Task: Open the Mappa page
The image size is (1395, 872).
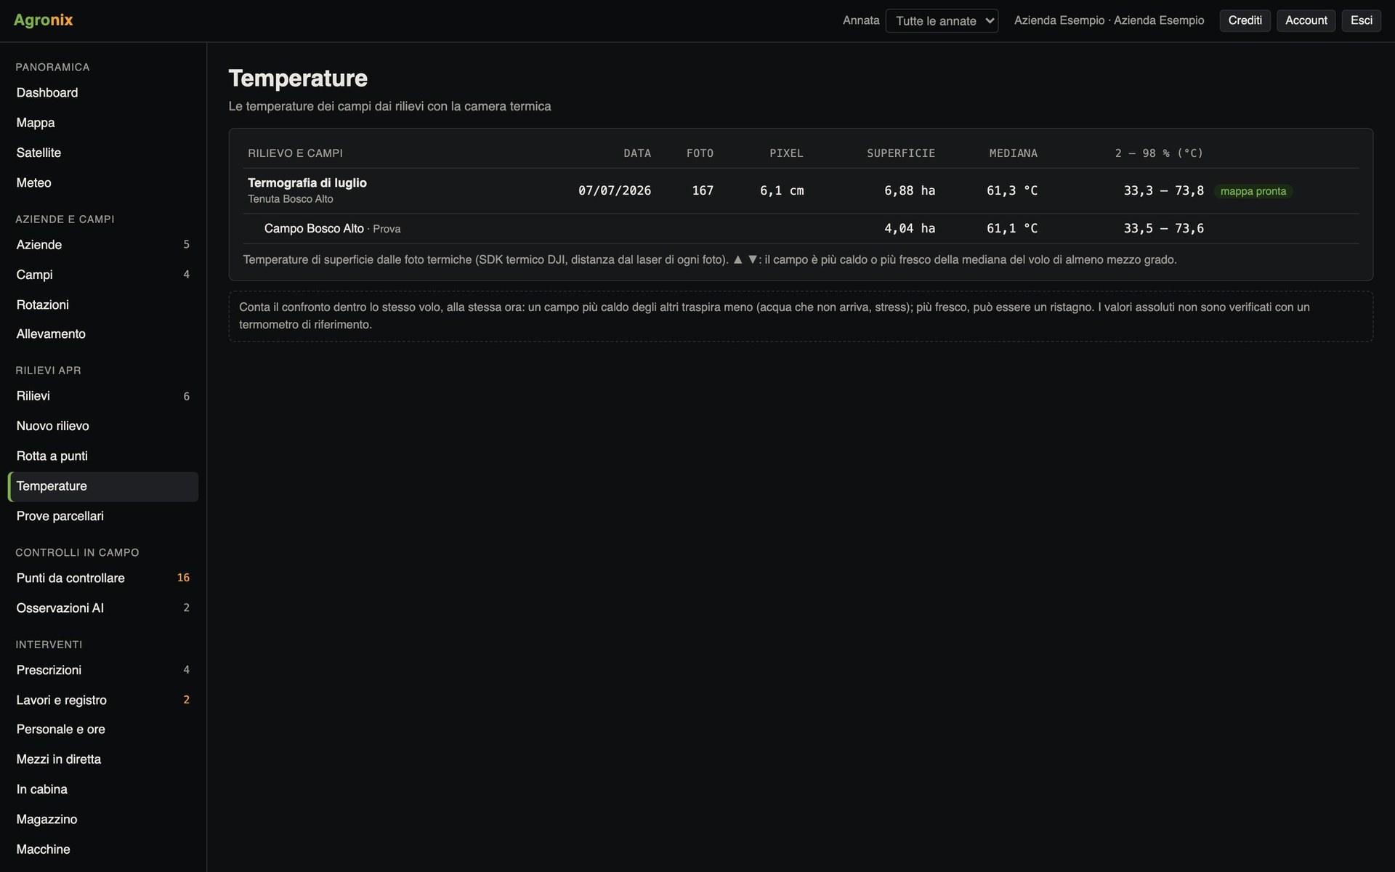Action: click(x=103, y=123)
